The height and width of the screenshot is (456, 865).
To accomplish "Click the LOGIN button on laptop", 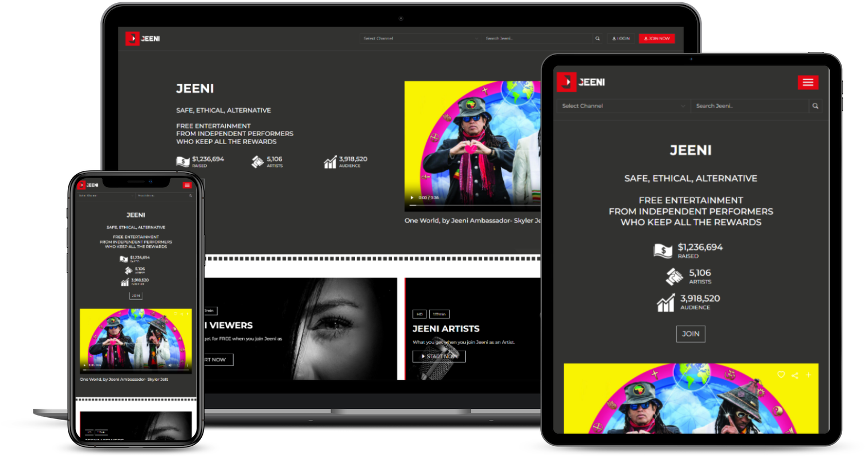I will (x=621, y=39).
